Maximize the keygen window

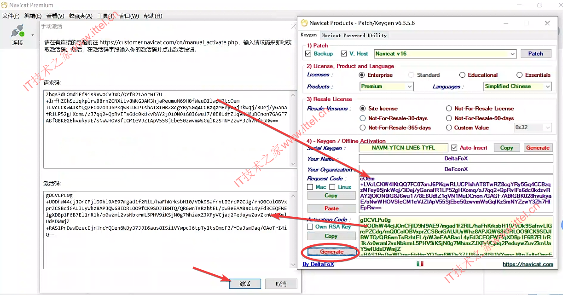click(526, 23)
